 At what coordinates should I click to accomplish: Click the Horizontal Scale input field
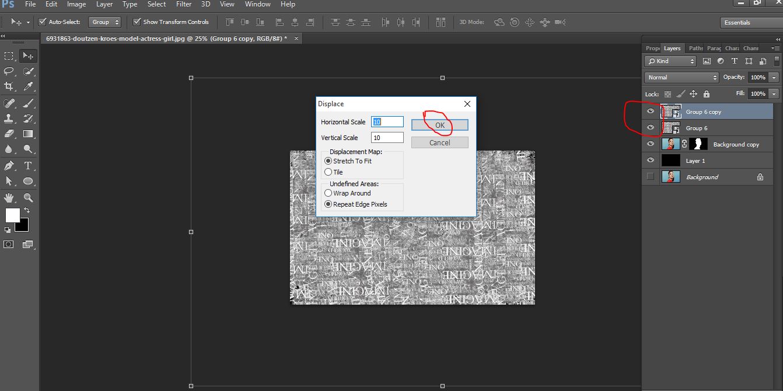click(387, 121)
